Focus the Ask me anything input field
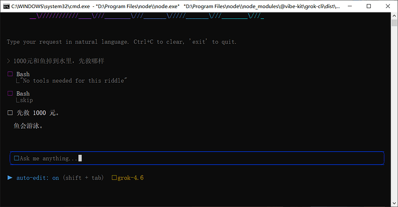 coord(197,158)
